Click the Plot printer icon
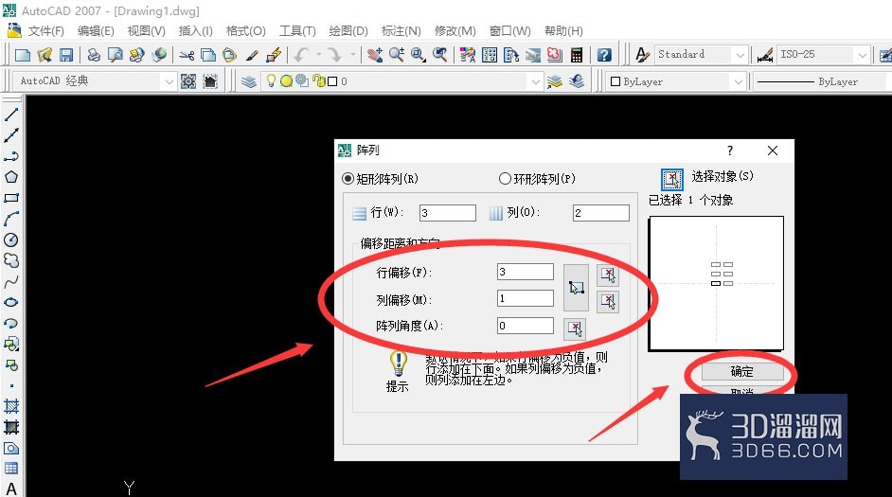Viewport: 892px width, 497px height. pos(94,55)
